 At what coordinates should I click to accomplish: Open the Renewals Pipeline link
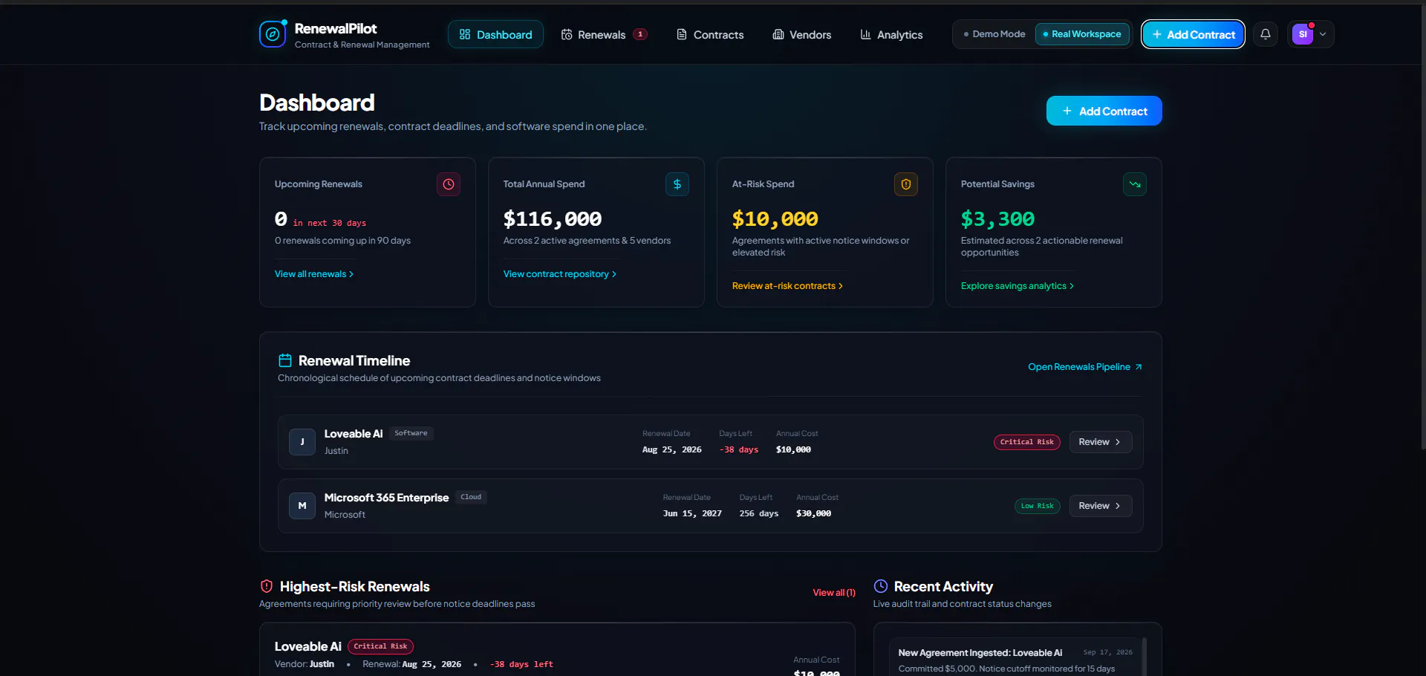(1085, 367)
